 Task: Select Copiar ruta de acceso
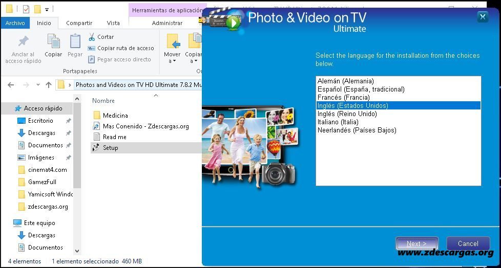[x=121, y=48]
